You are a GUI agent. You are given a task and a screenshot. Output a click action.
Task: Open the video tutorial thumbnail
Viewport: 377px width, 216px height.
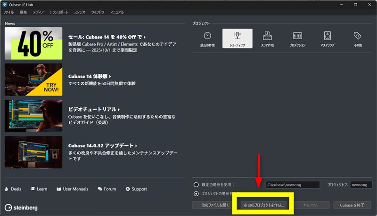(33, 116)
